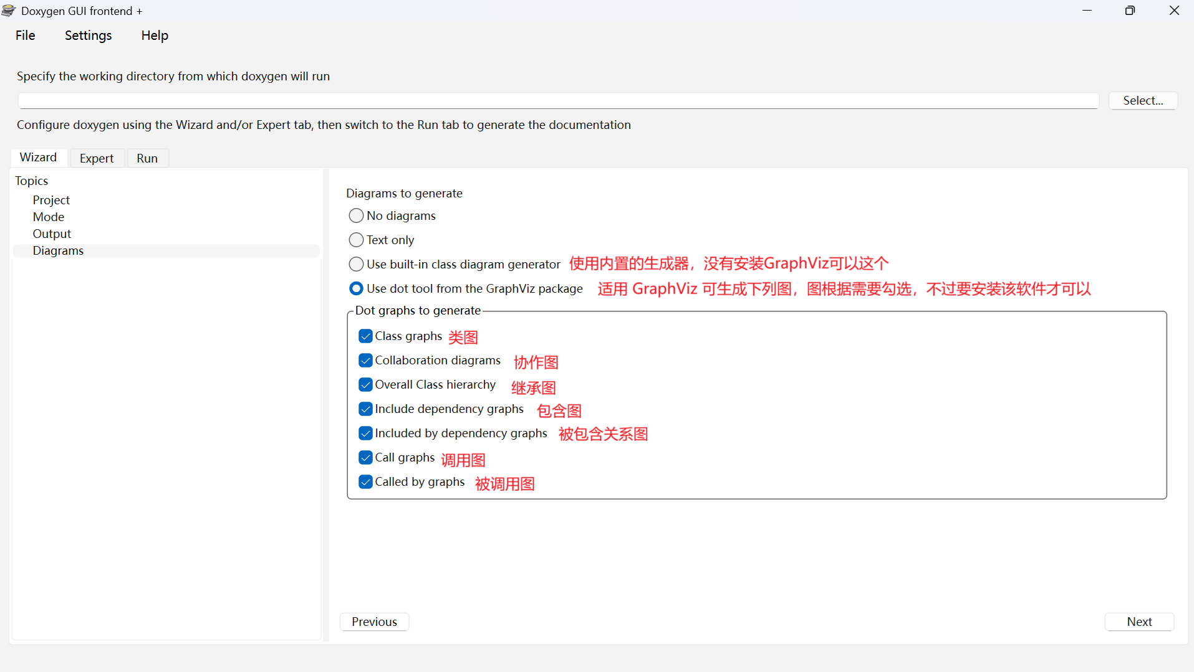The image size is (1194, 672).
Task: Focus the working directory input field
Action: coord(558,100)
